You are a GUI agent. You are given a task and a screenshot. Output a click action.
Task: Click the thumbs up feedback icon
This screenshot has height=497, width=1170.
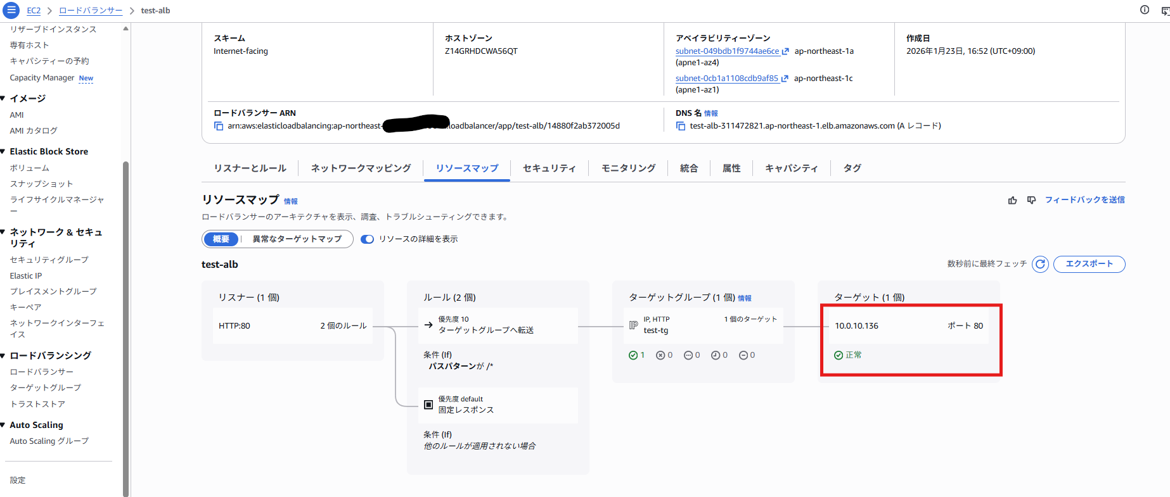(1012, 200)
